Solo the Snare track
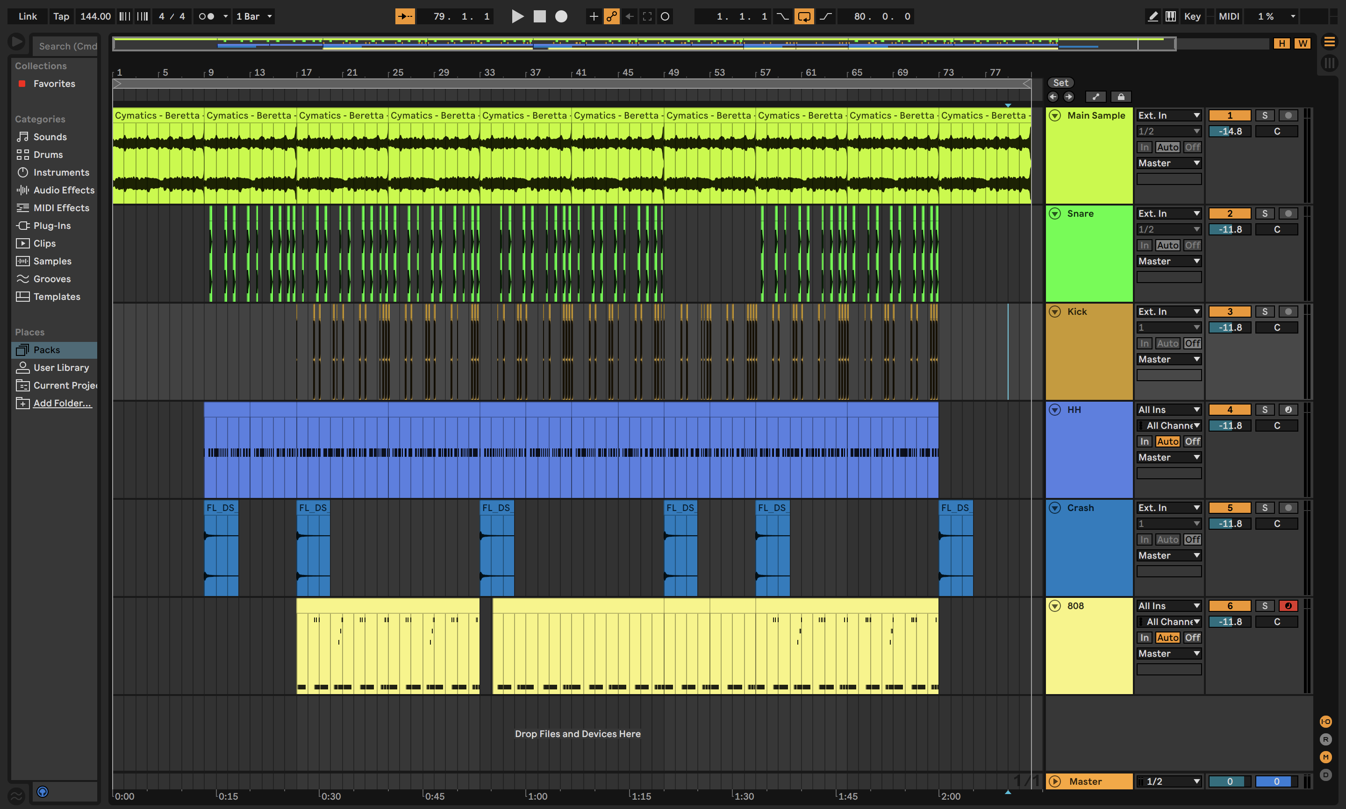The width and height of the screenshot is (1346, 809). [x=1264, y=214]
